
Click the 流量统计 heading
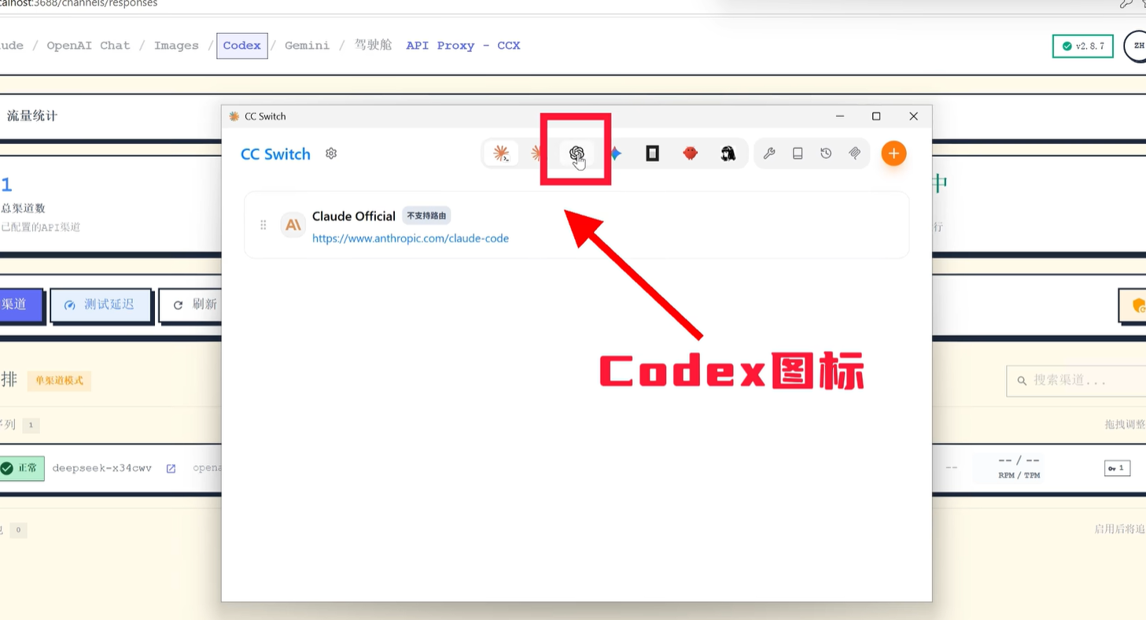tap(32, 116)
